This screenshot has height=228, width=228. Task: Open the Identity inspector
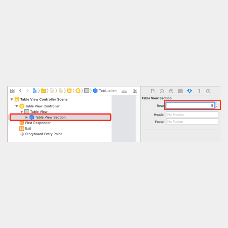tap(180, 91)
